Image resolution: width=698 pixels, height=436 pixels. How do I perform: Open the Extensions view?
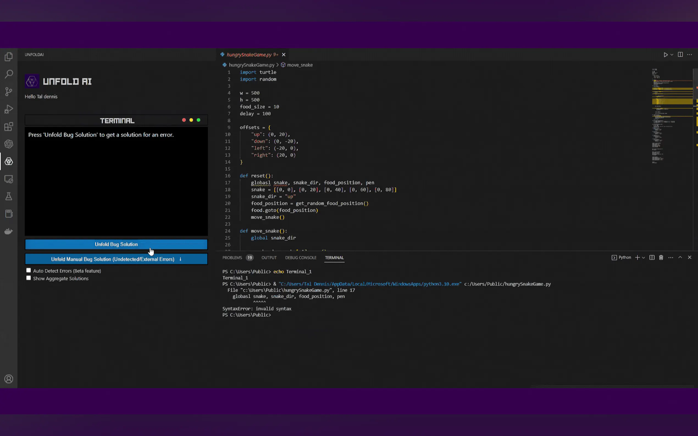9,127
